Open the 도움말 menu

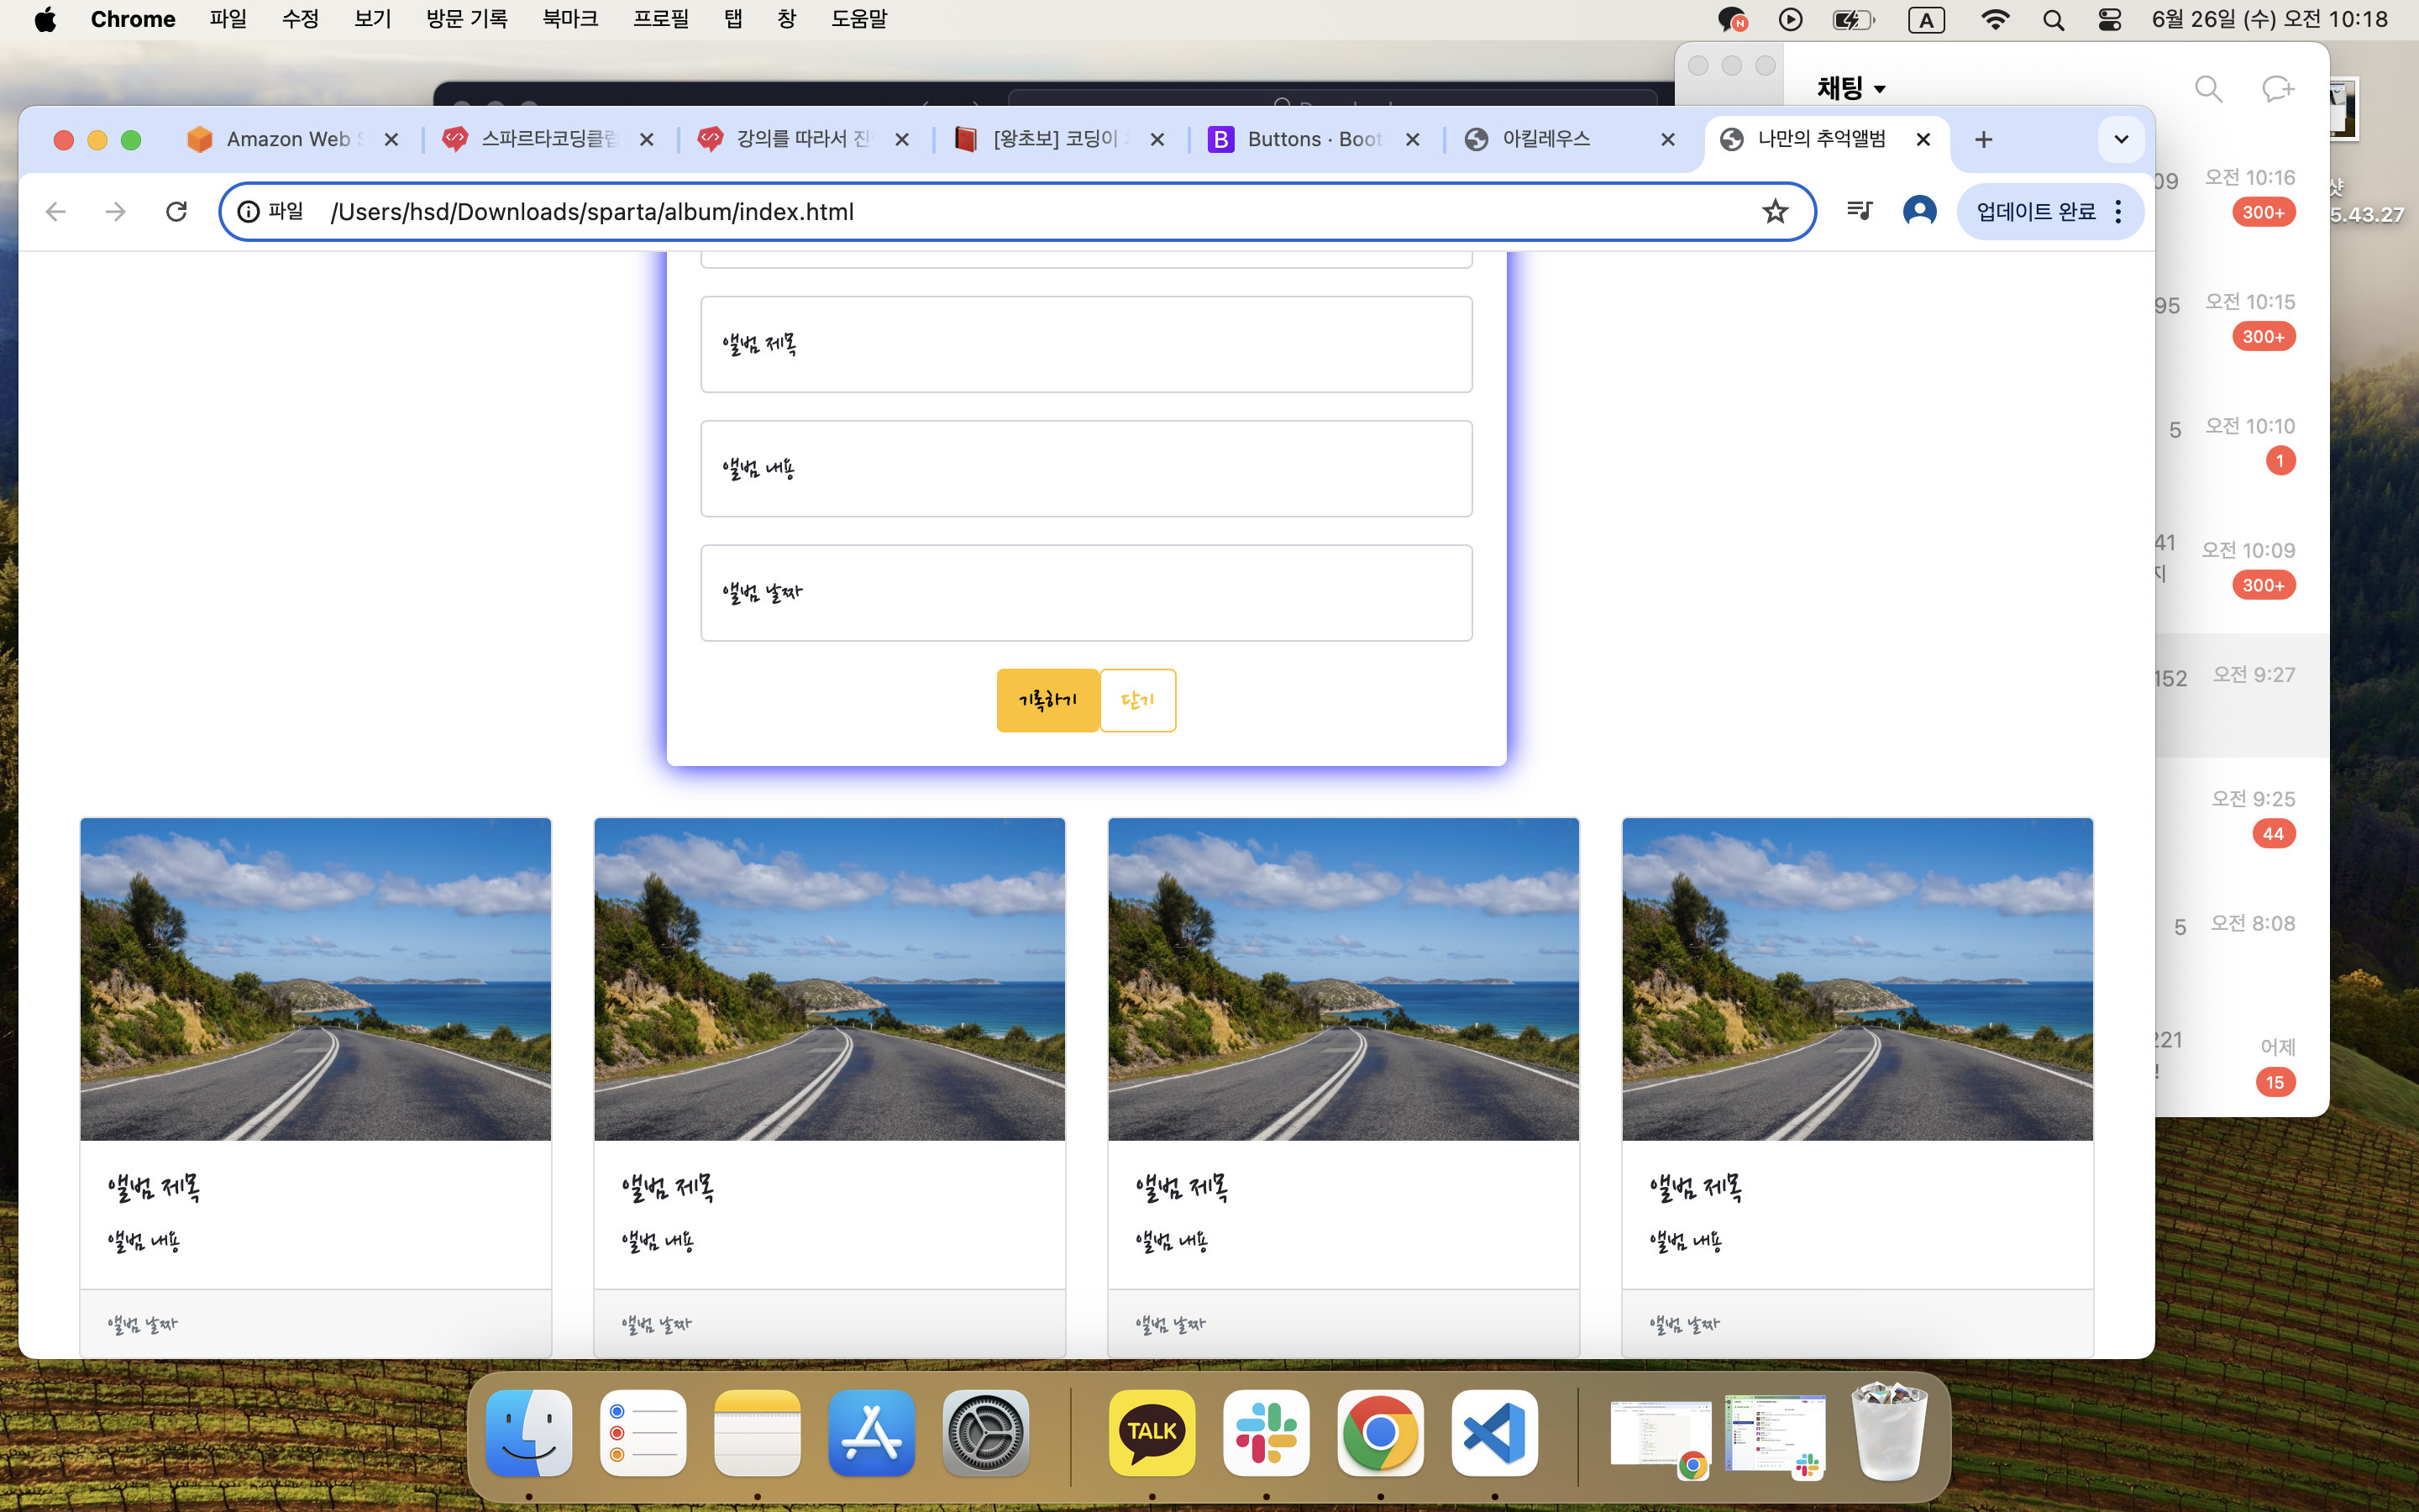(x=858, y=20)
